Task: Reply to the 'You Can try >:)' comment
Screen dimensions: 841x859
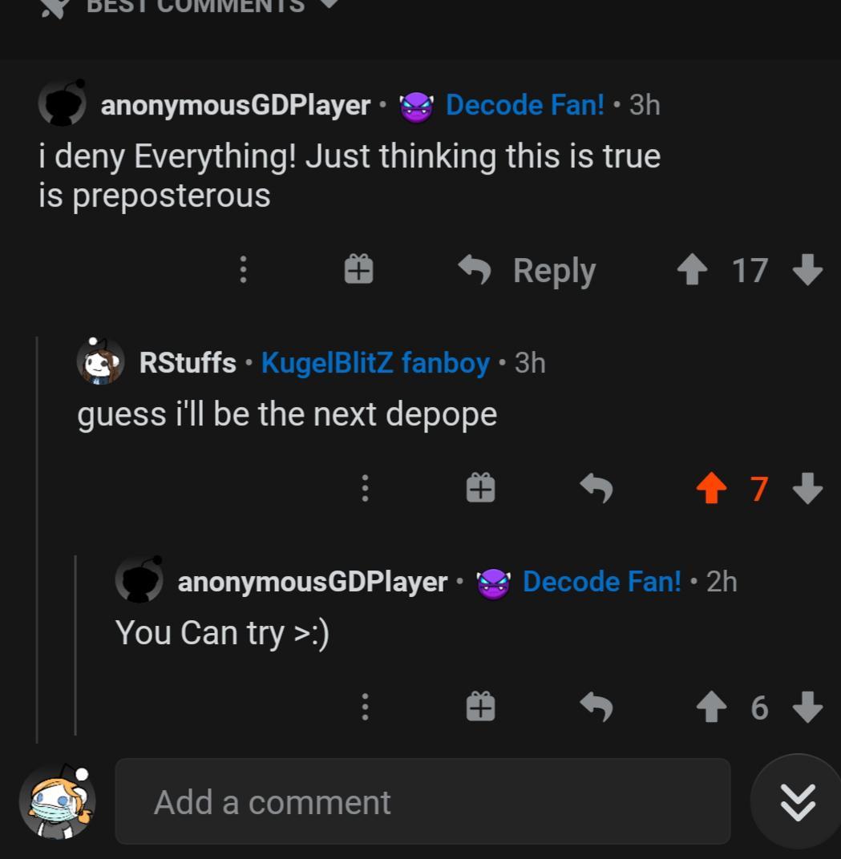Action: (x=596, y=707)
